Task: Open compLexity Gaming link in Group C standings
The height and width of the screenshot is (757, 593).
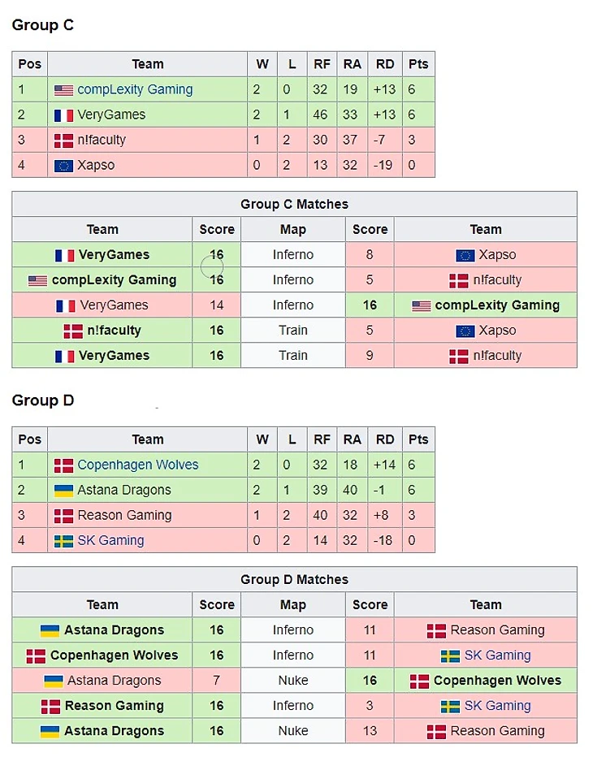Action: (135, 89)
